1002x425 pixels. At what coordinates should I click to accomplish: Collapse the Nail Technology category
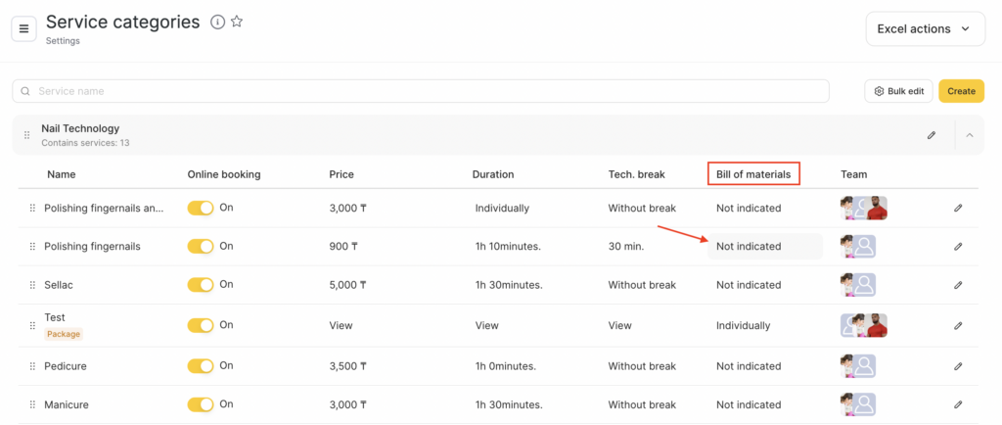click(970, 135)
